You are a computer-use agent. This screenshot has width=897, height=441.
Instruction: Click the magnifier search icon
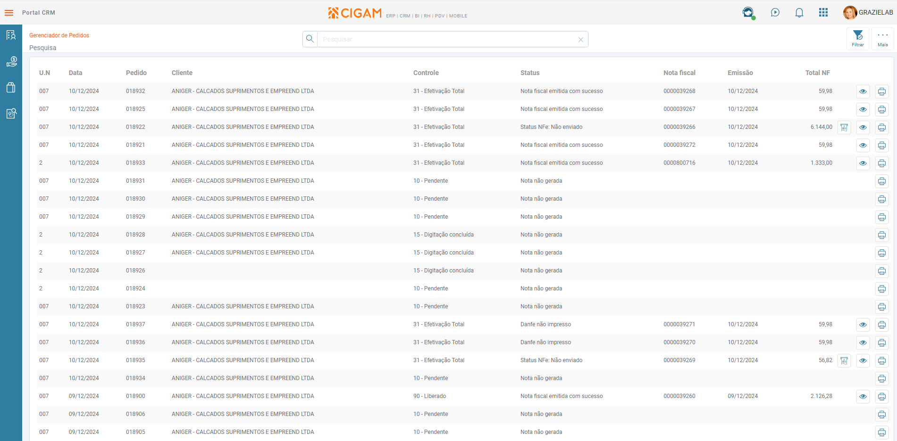pyautogui.click(x=310, y=39)
